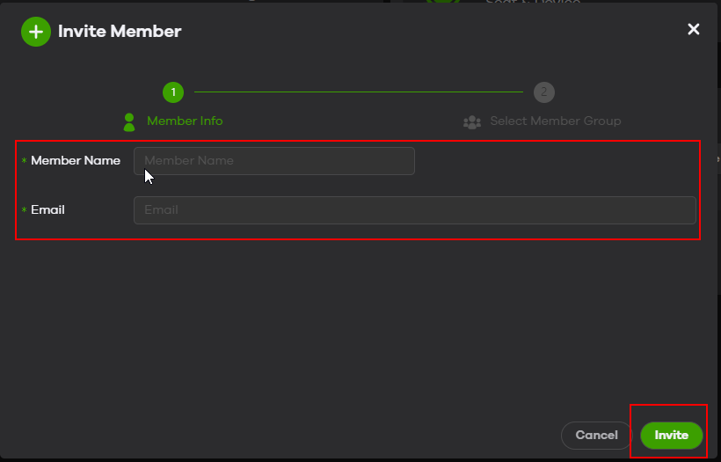Jump to the step 2 circle
This screenshot has height=462, width=721.
[x=544, y=92]
